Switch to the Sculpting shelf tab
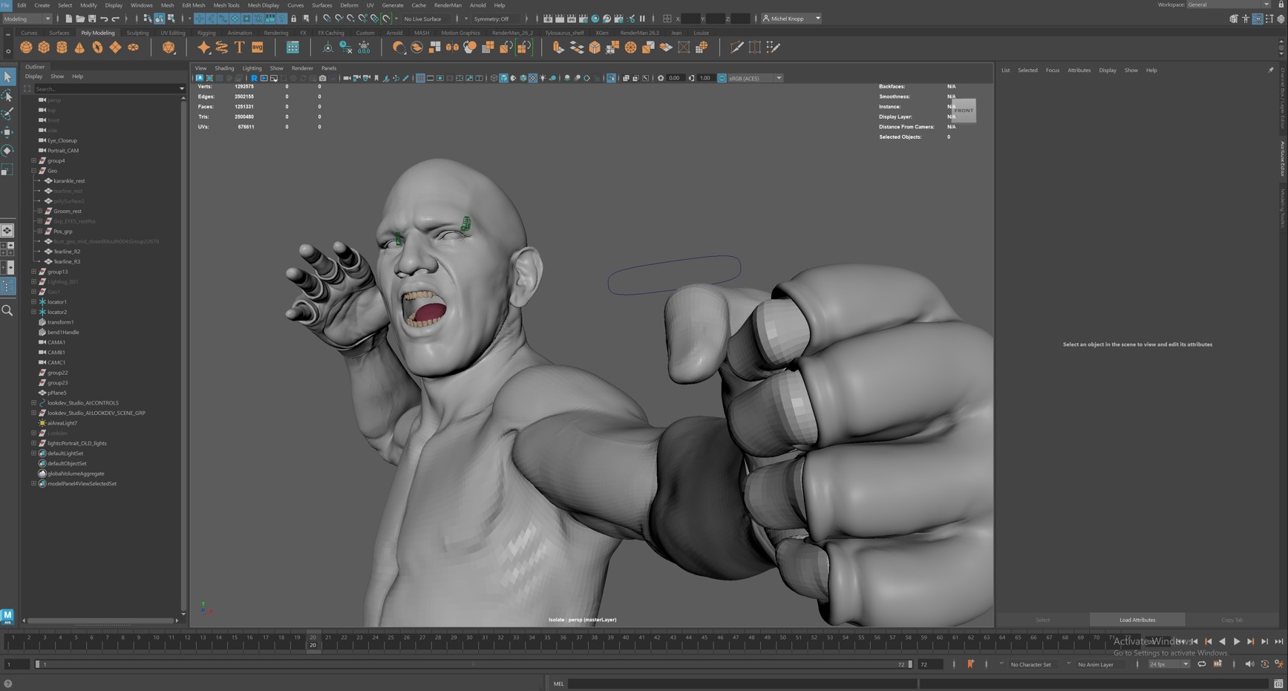The image size is (1288, 691). tap(137, 33)
